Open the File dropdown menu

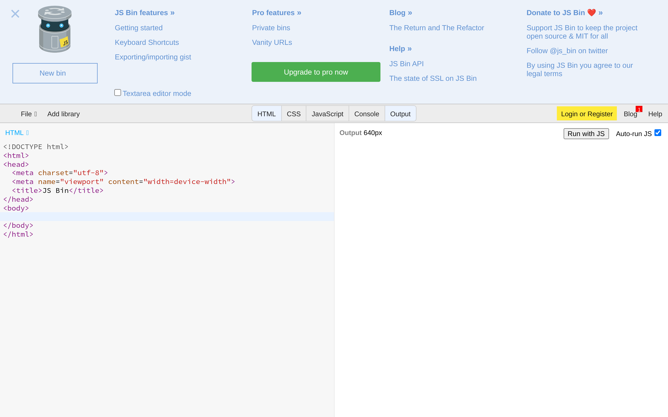point(29,114)
